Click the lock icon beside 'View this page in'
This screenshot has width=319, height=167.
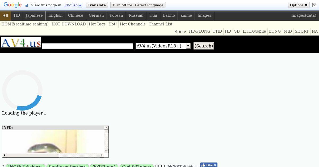[x=27, y=5]
